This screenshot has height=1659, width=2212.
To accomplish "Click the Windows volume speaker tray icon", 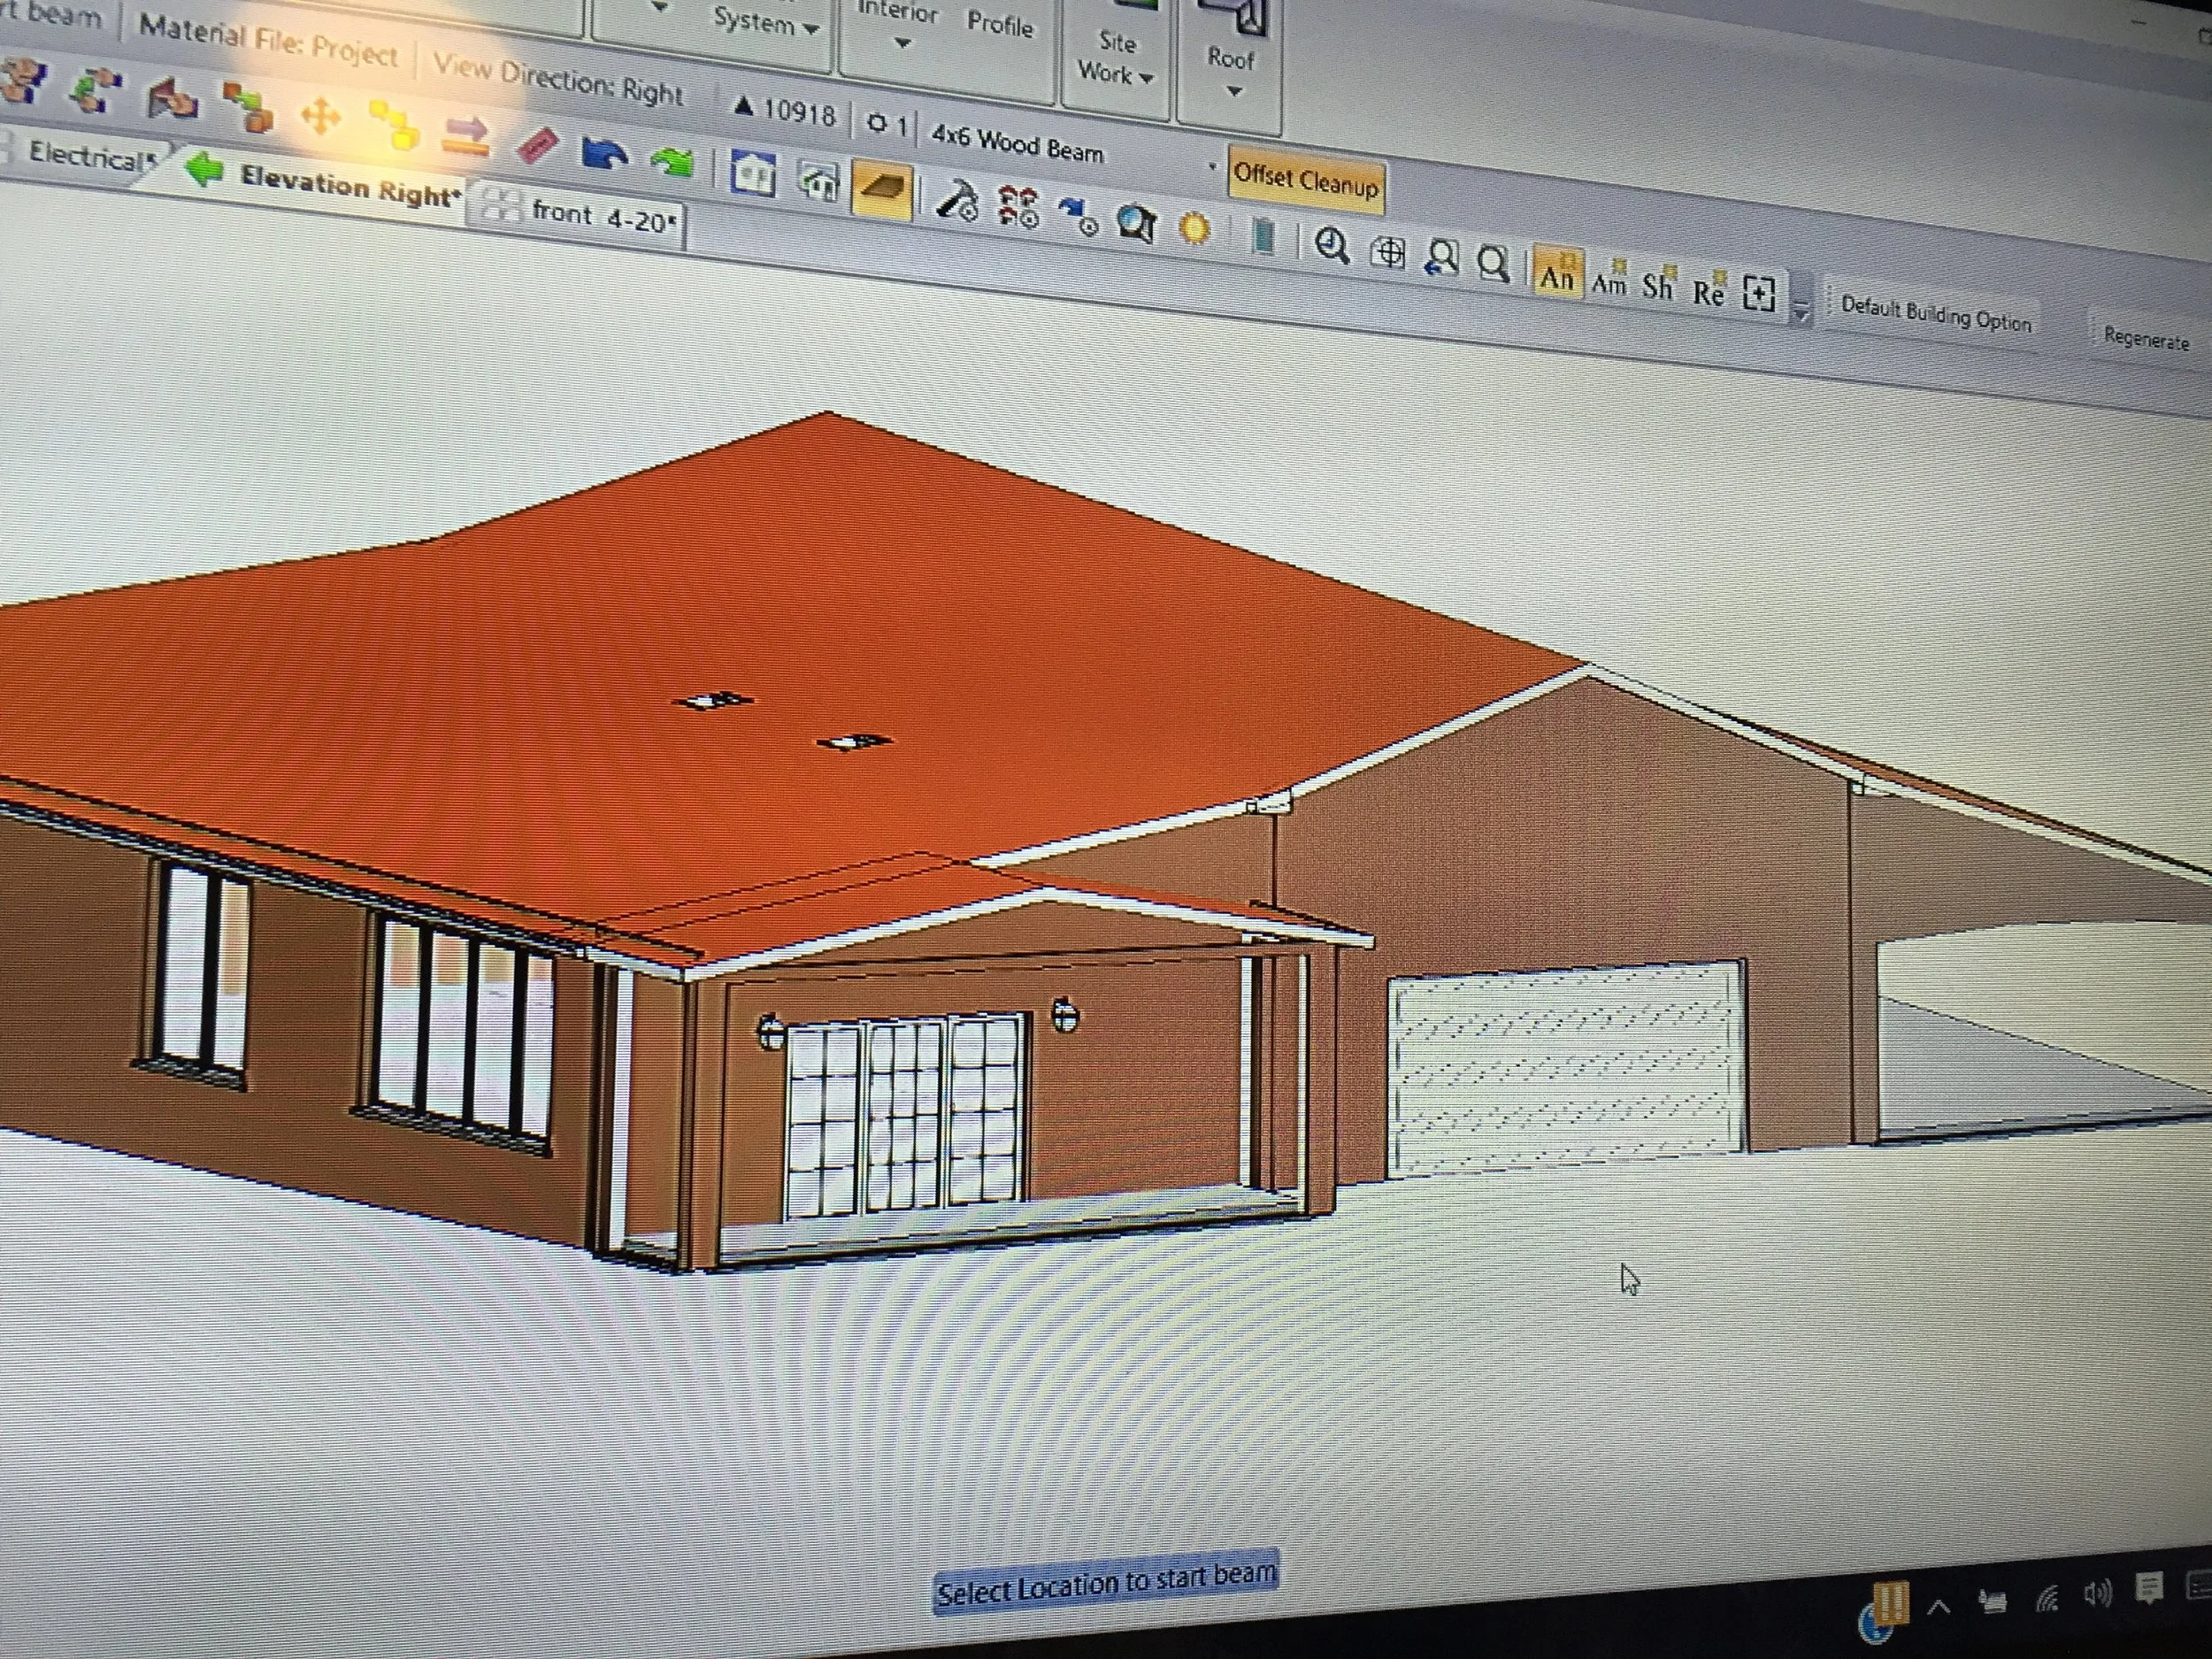I will coord(2097,1593).
